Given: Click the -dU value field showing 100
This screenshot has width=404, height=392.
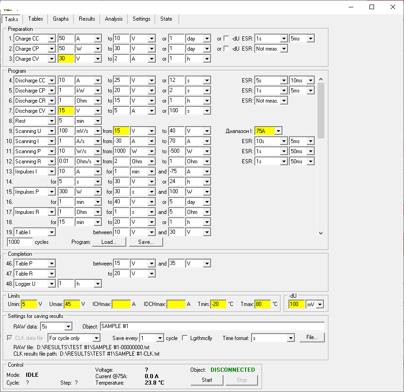Looking at the screenshot, I should tap(297, 304).
